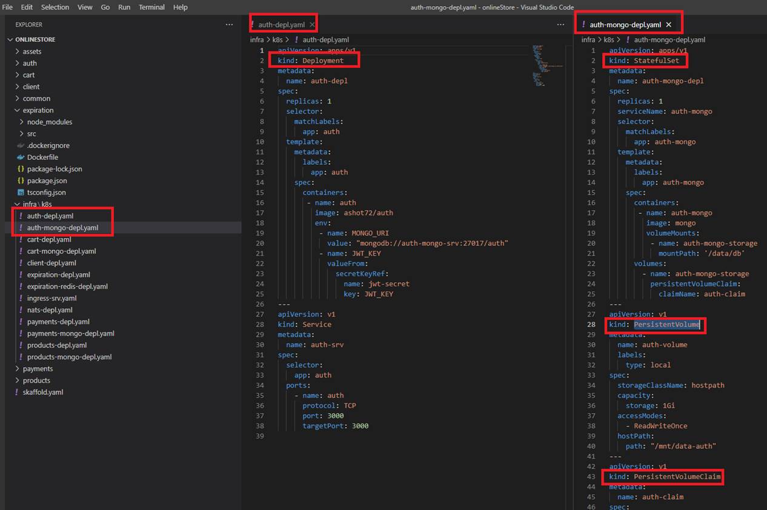Switch to the auth-depl.yaml editor tab

pyautogui.click(x=281, y=25)
